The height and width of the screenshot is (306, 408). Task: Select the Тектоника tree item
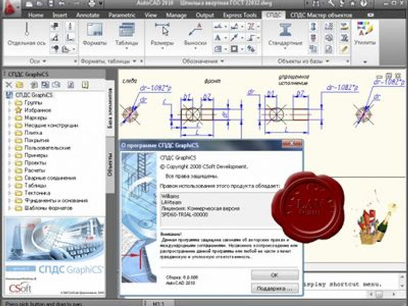pyautogui.click(x=37, y=193)
